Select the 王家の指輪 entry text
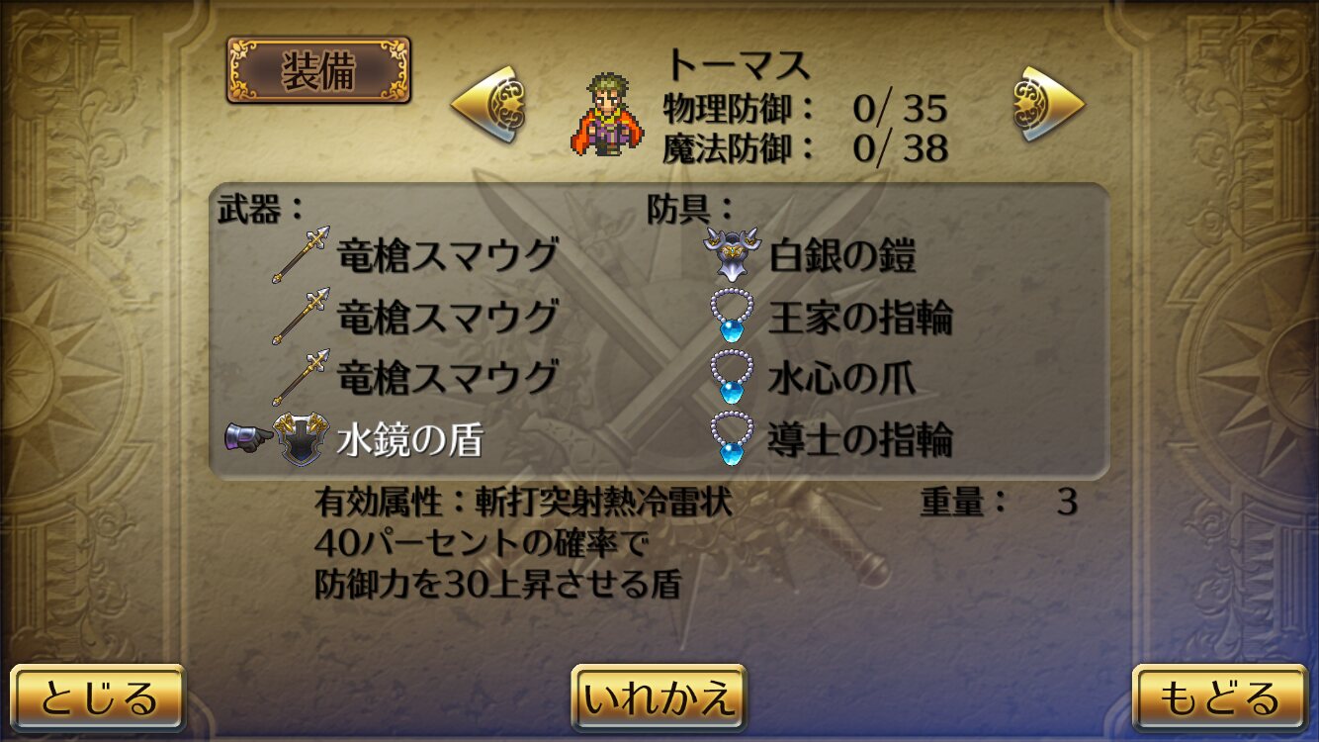The image size is (1319, 742). point(860,318)
